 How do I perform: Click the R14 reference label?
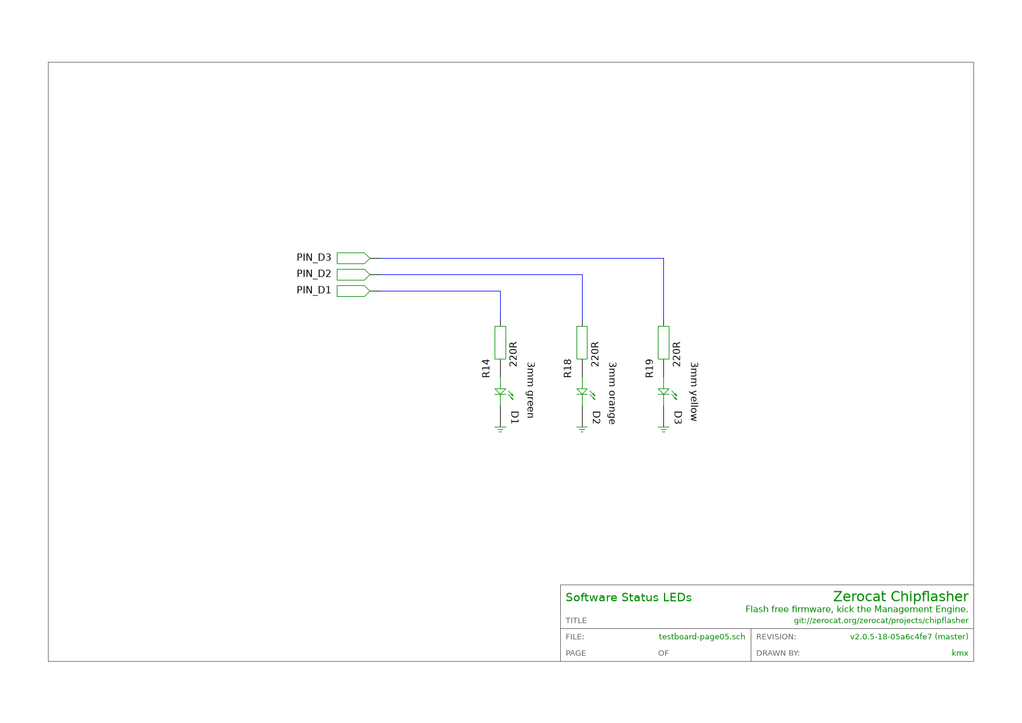[486, 368]
